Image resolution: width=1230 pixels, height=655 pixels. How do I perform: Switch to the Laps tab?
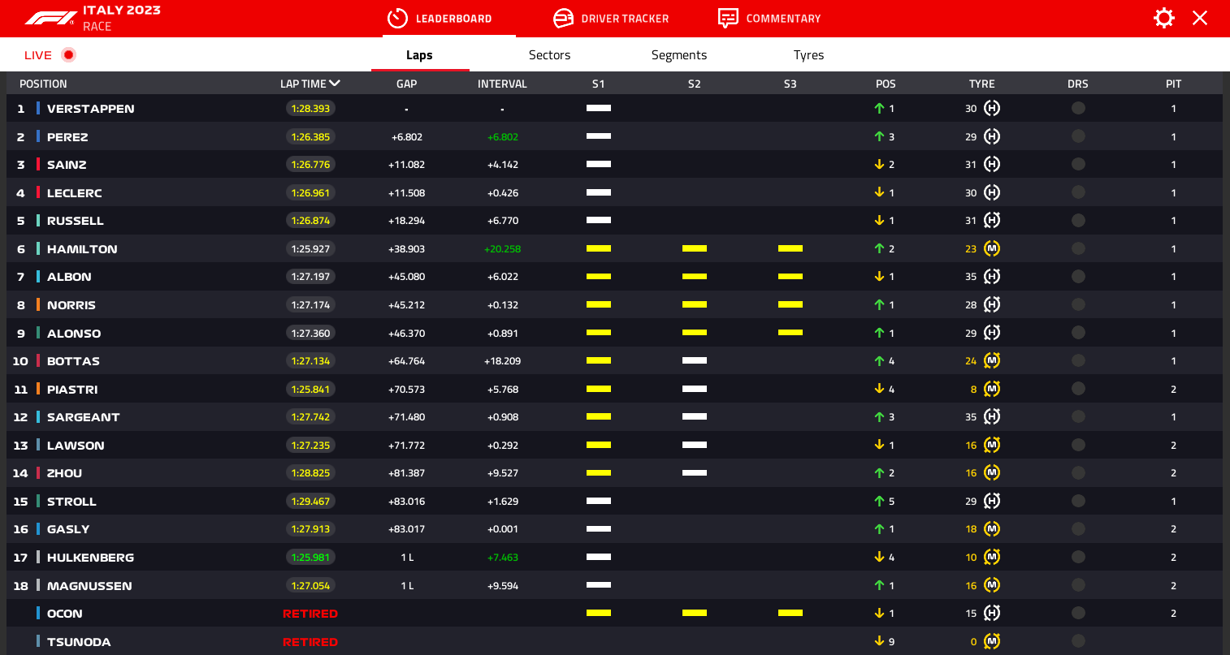tap(419, 55)
